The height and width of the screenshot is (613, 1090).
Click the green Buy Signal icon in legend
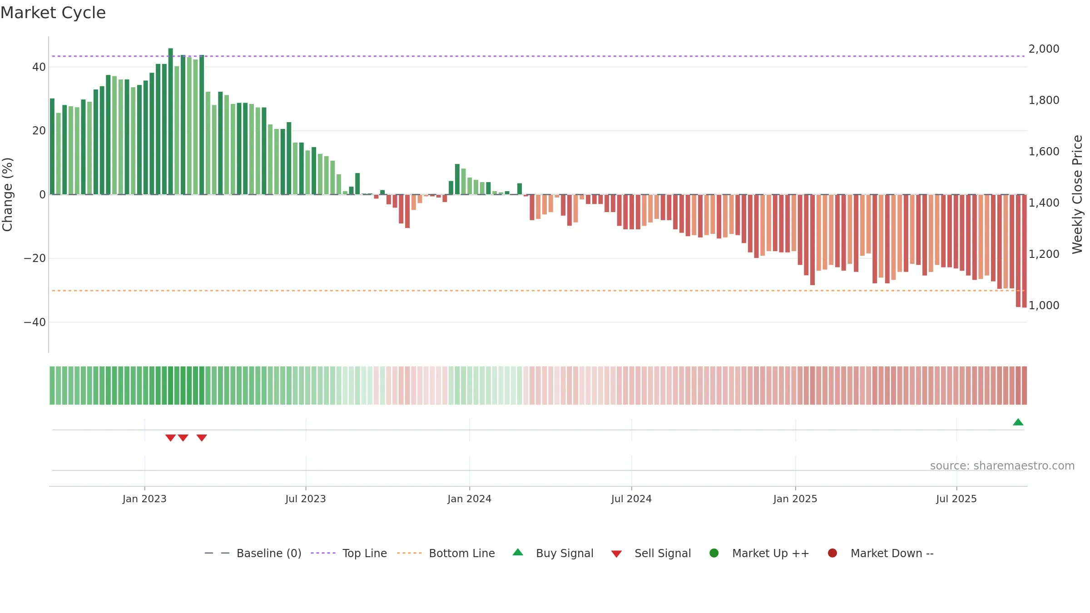(518, 552)
